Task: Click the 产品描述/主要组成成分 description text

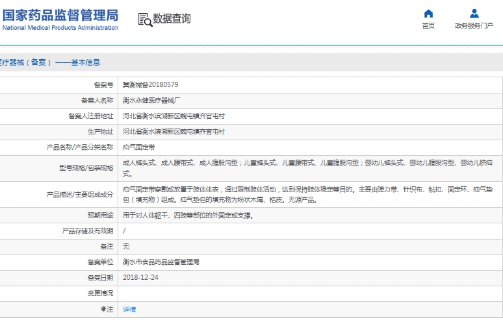Action: click(307, 195)
